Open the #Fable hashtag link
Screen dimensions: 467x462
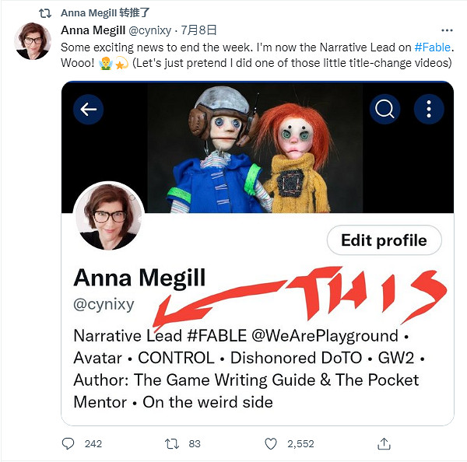[433, 47]
